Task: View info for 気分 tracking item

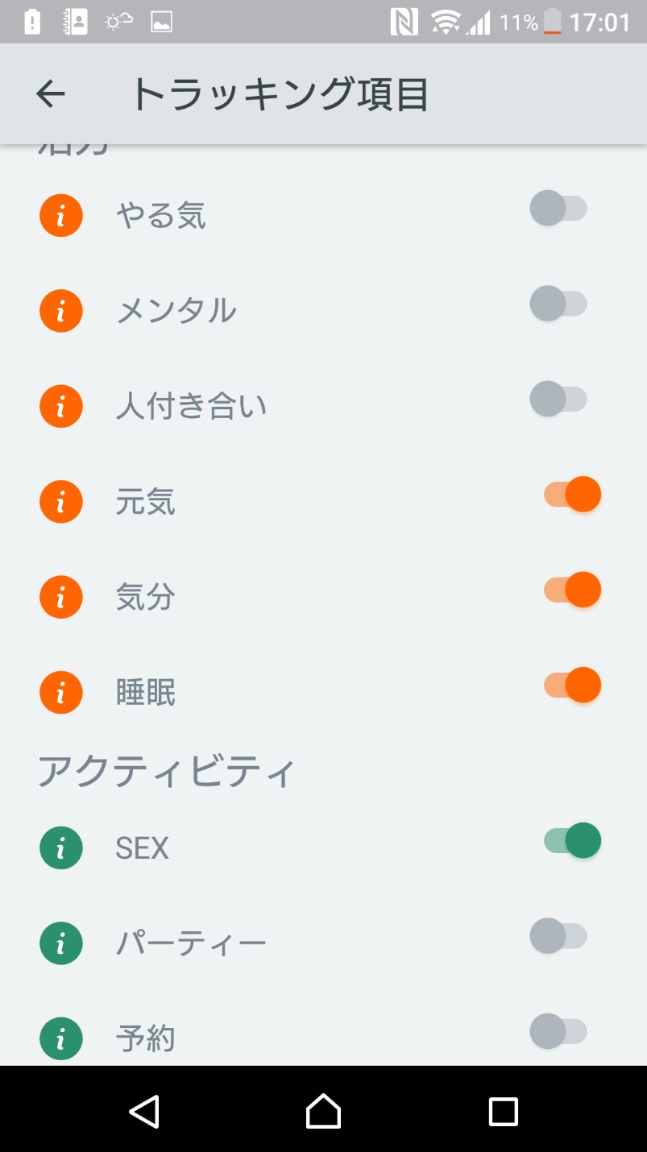Action: click(x=61, y=596)
